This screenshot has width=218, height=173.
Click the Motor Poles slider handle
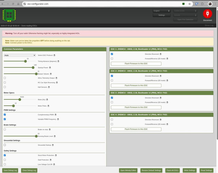(x=14, y=106)
